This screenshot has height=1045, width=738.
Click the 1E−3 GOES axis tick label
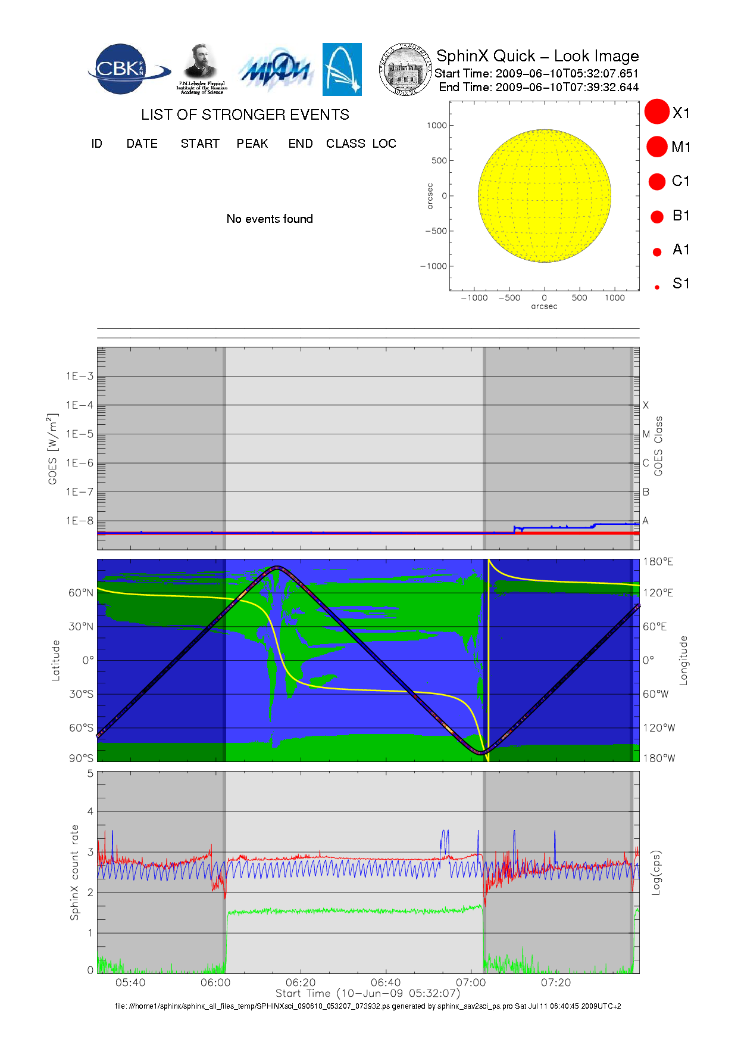point(80,376)
